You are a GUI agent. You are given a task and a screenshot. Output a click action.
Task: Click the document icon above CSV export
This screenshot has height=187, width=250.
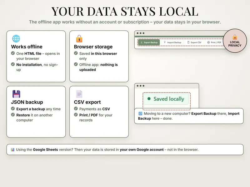79,94
